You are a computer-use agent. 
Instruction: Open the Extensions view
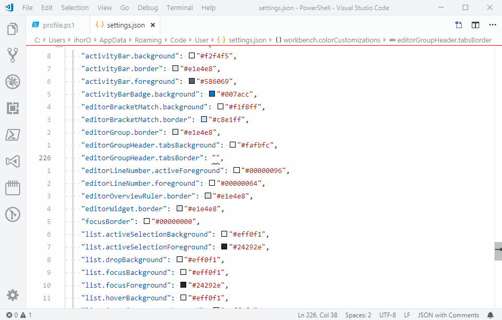(13, 108)
